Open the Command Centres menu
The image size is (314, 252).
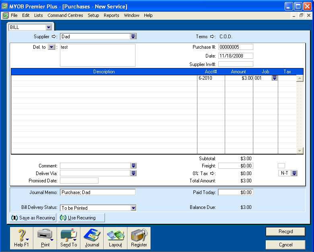(65, 15)
